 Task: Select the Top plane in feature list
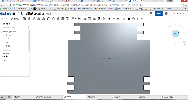tap(7, 39)
